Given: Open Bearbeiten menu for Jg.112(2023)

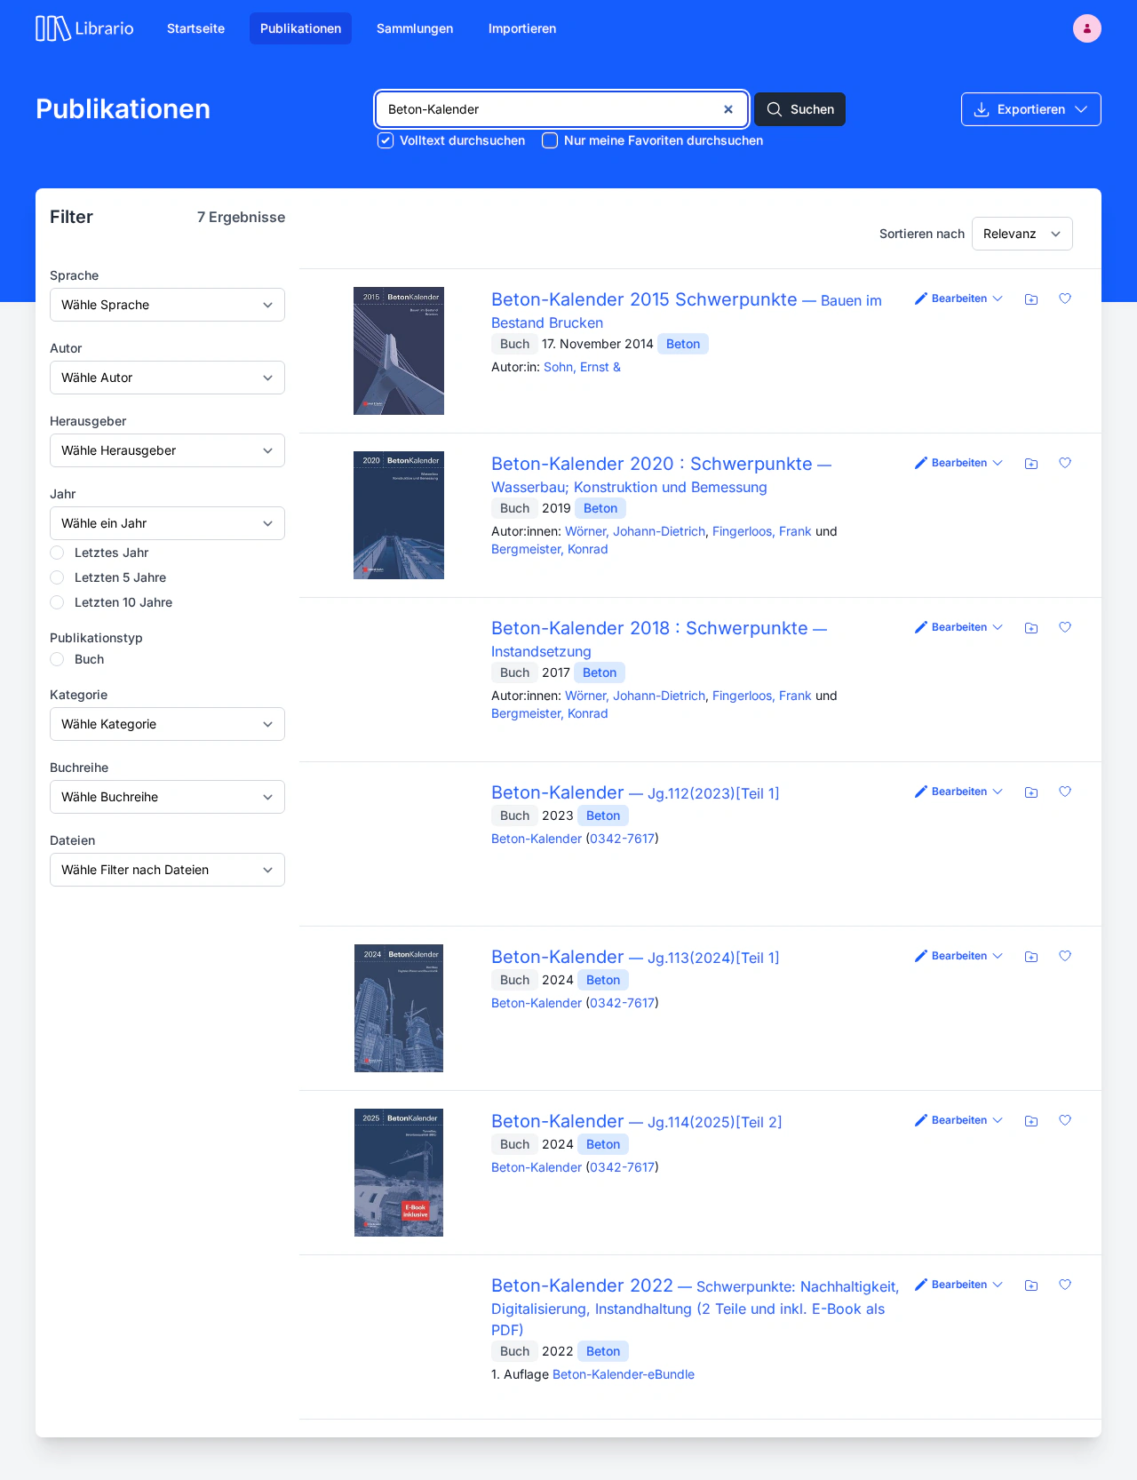Looking at the screenshot, I should (x=958, y=792).
